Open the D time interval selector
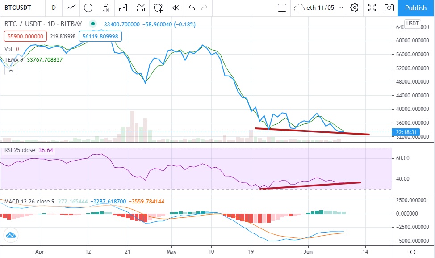Screen dimensions: 435x258 coord(54,8)
